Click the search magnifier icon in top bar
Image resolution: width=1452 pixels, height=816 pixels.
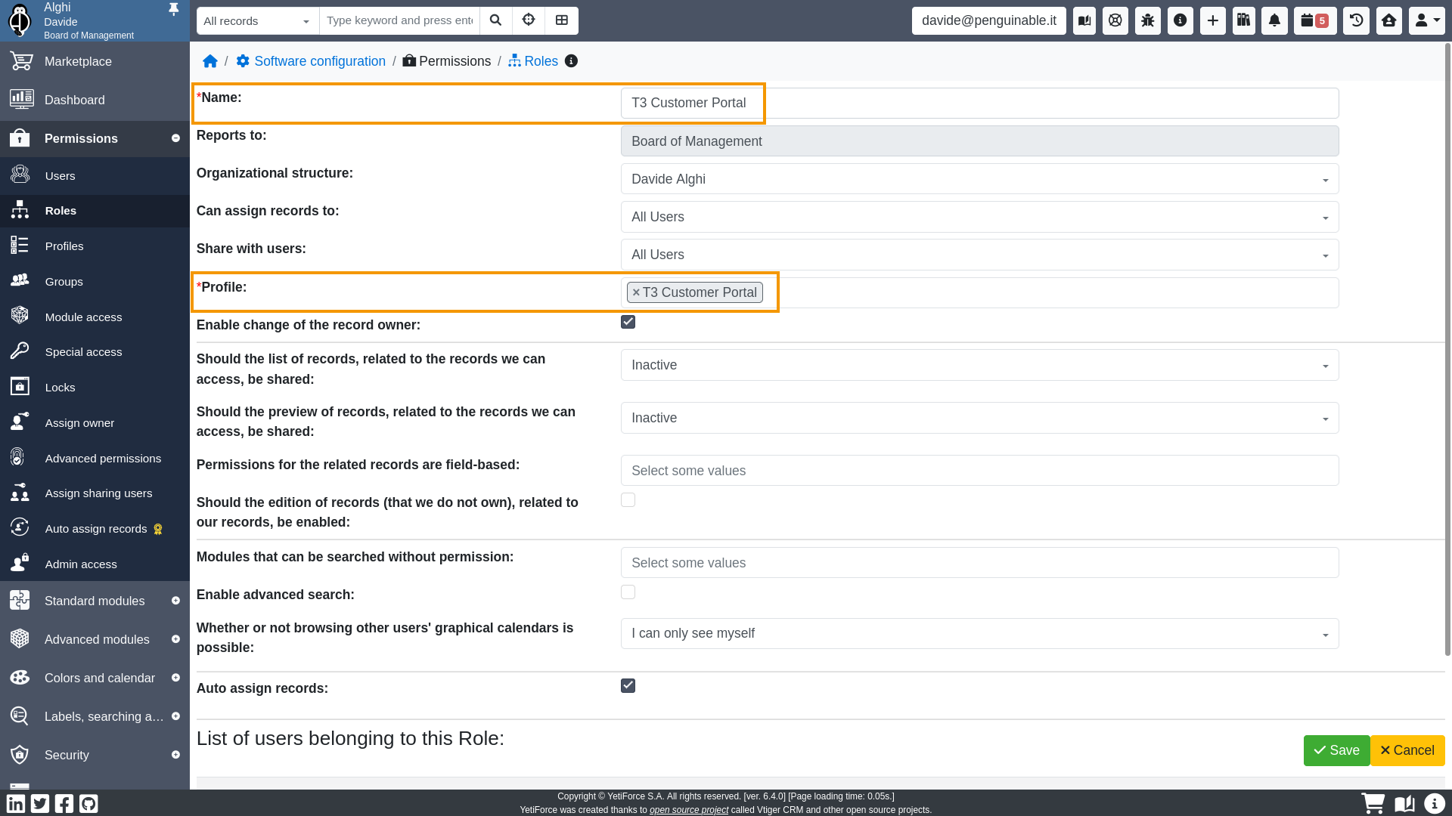point(495,20)
